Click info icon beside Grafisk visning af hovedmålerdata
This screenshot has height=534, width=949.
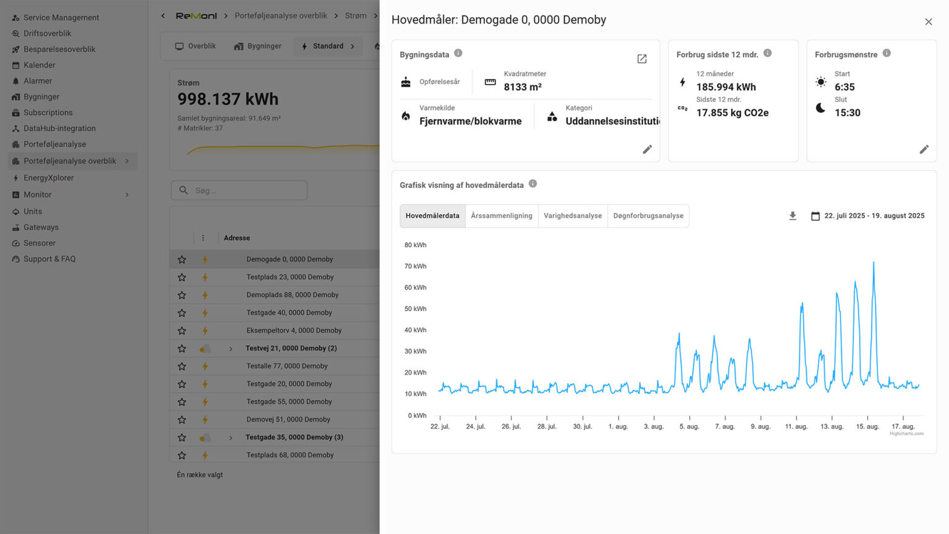[533, 184]
